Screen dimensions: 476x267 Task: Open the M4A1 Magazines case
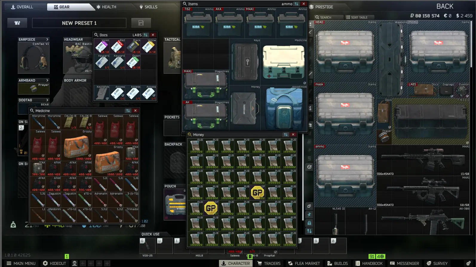pyautogui.click(x=206, y=85)
